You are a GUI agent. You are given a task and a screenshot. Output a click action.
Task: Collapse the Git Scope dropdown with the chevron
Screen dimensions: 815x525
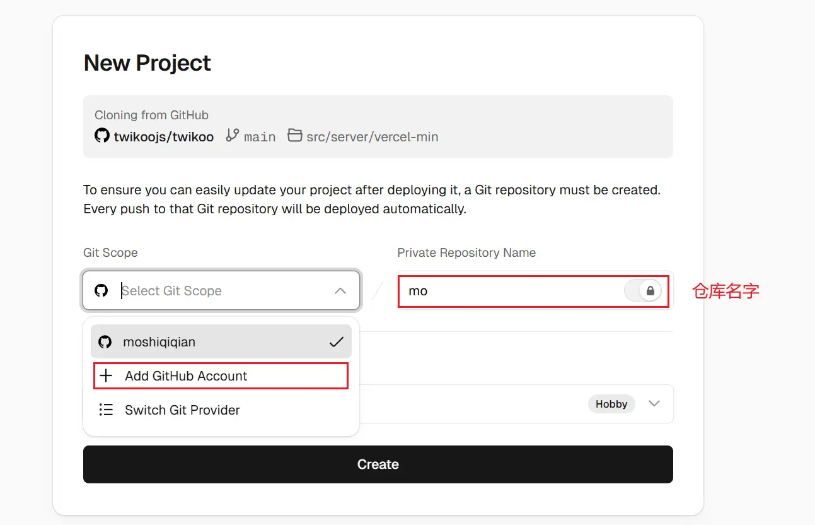pos(340,291)
